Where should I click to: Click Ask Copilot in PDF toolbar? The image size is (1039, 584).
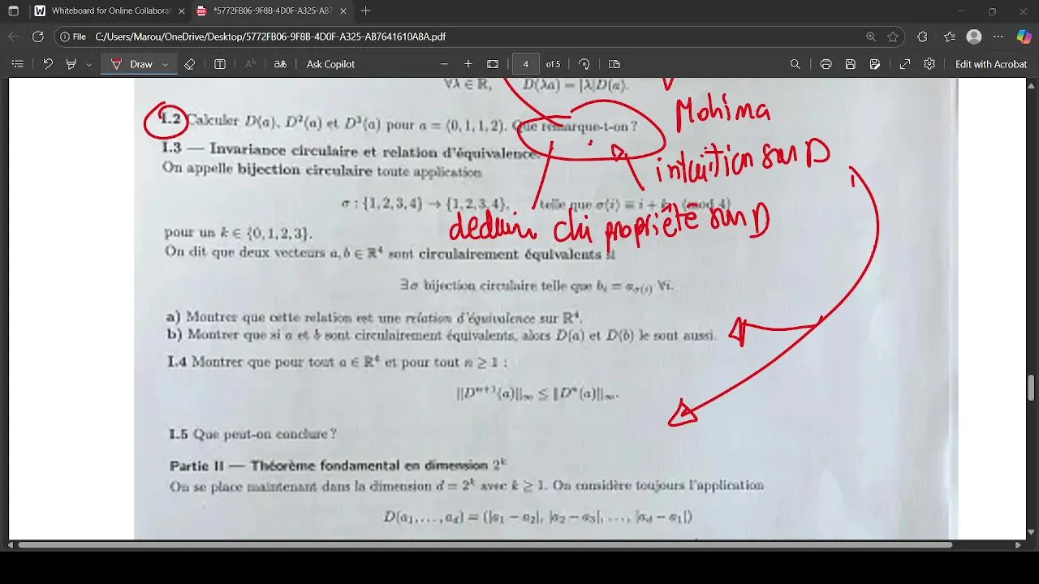pos(330,64)
